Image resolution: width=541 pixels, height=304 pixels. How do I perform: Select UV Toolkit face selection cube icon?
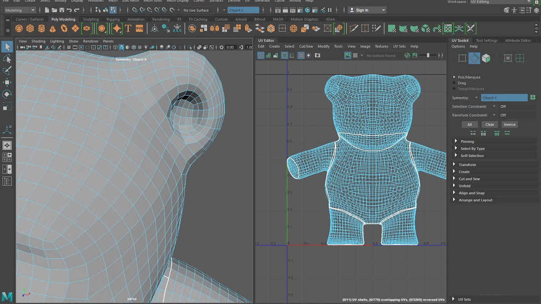tap(486, 58)
